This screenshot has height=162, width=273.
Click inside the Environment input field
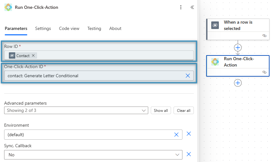coord(89,135)
